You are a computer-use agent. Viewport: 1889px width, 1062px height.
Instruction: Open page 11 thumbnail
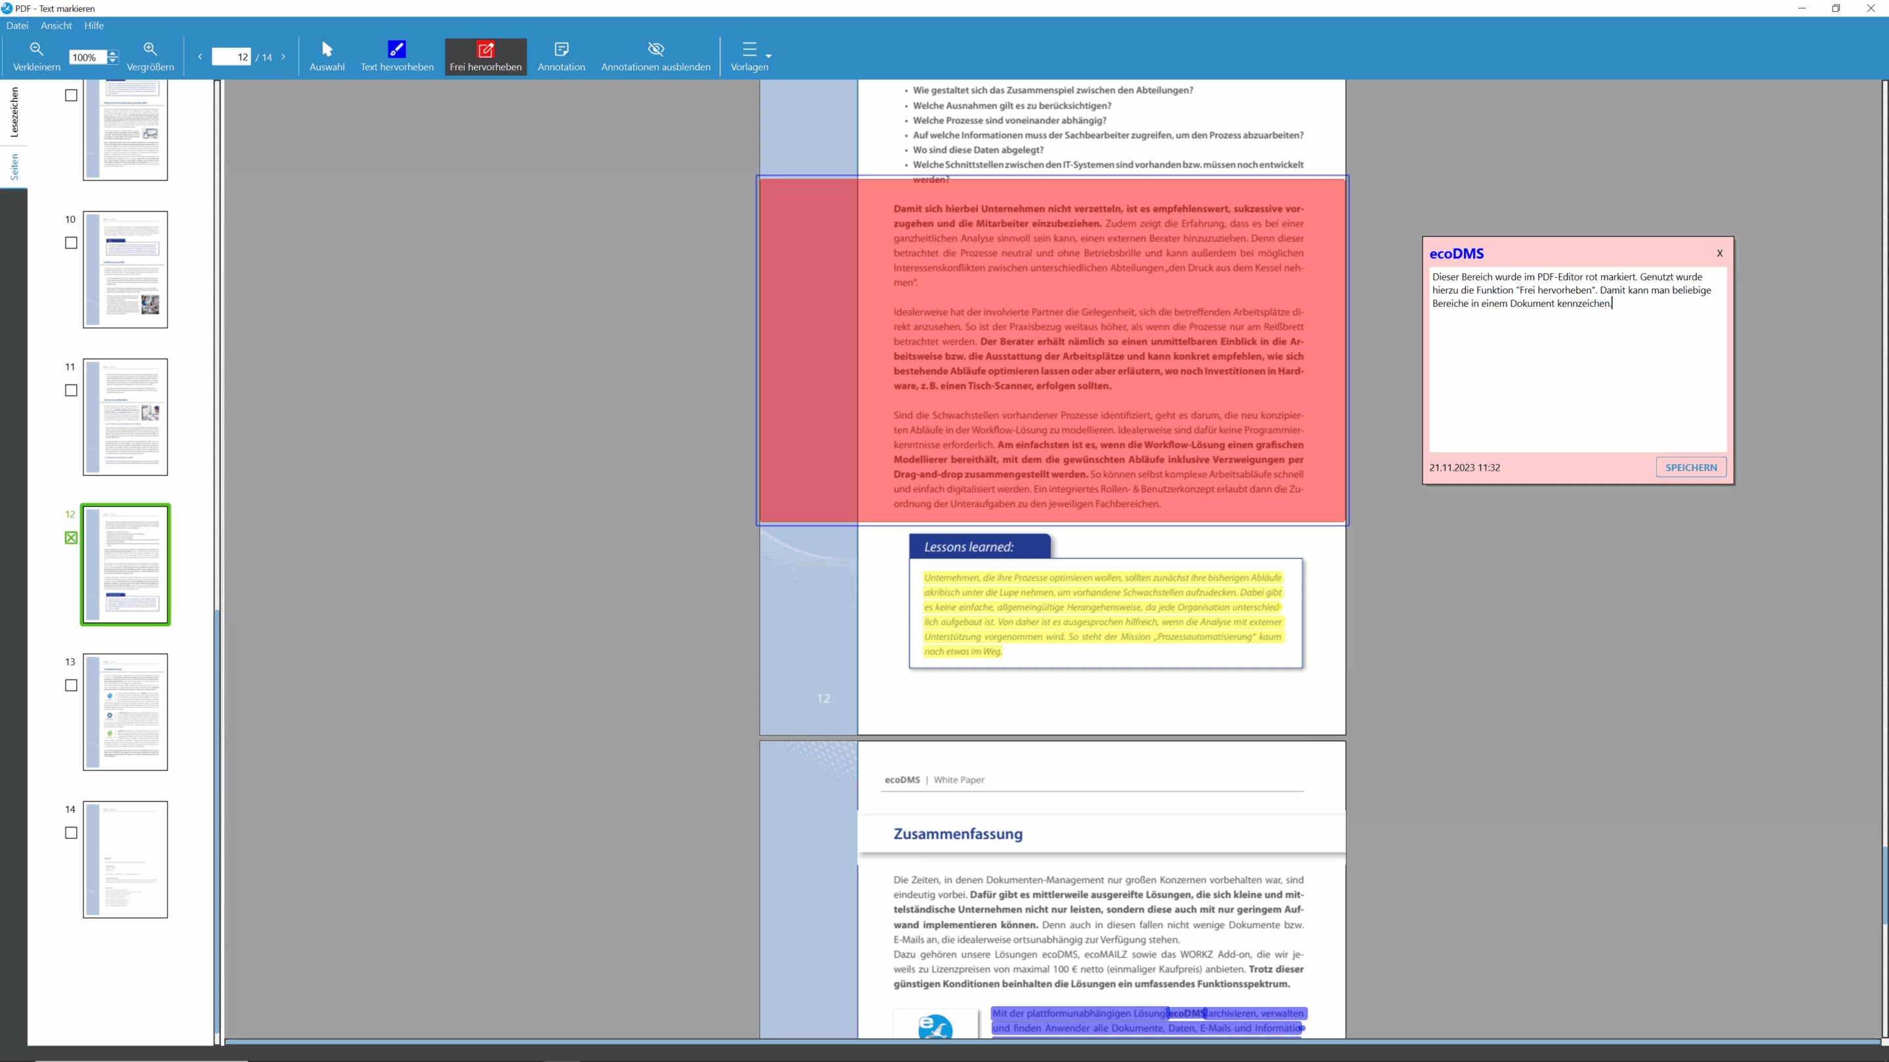pos(125,417)
